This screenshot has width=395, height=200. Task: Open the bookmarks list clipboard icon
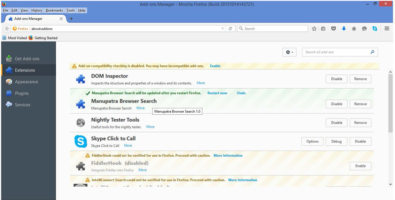pyautogui.click(x=323, y=29)
